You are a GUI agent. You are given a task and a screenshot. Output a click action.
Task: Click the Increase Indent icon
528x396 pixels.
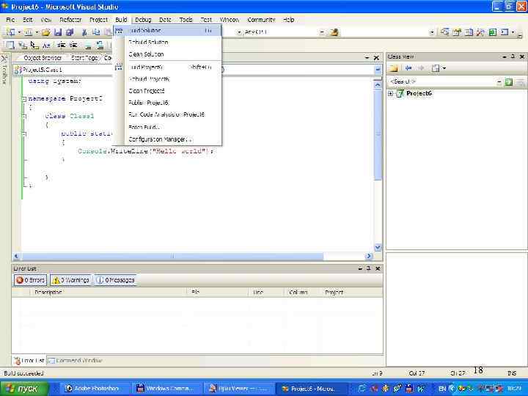(73, 45)
